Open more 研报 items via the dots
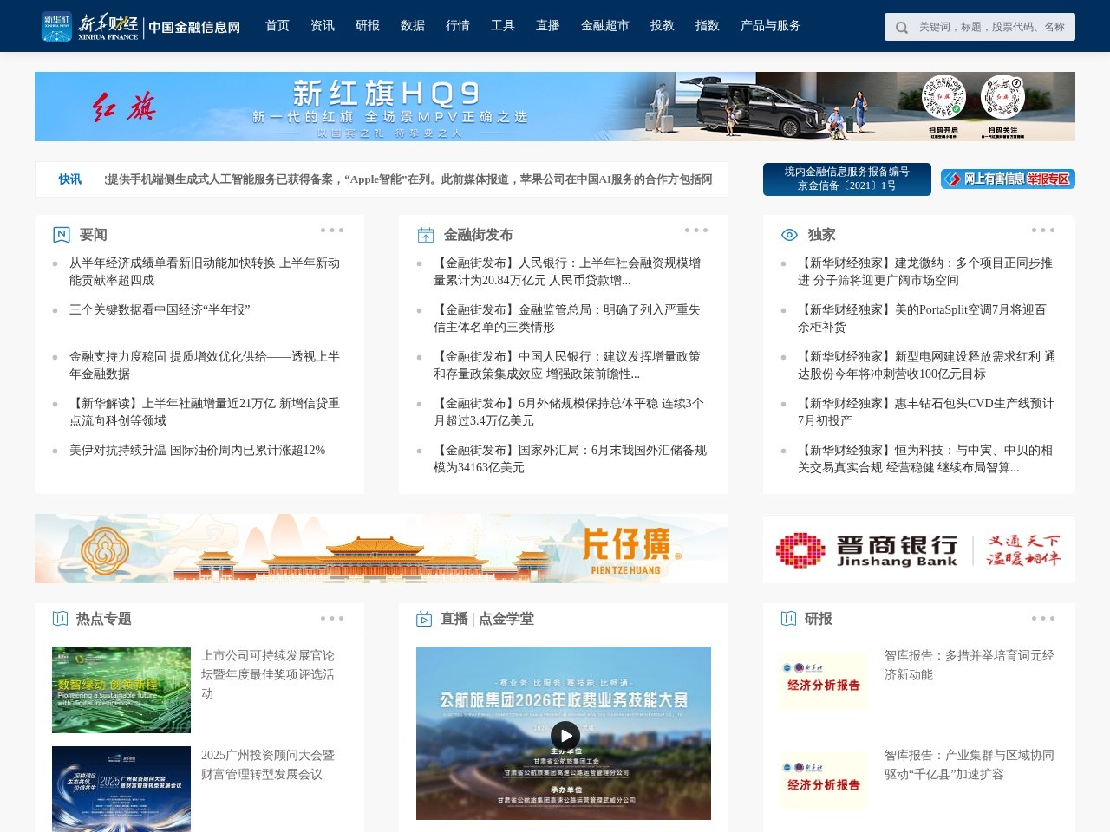 point(1043,619)
